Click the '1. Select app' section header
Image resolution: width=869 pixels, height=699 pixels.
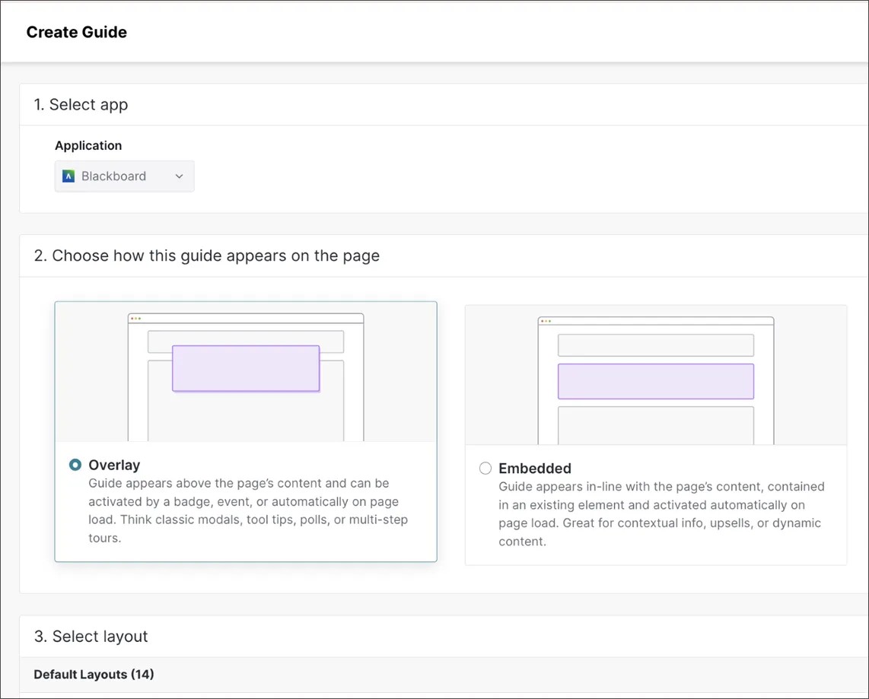81,104
